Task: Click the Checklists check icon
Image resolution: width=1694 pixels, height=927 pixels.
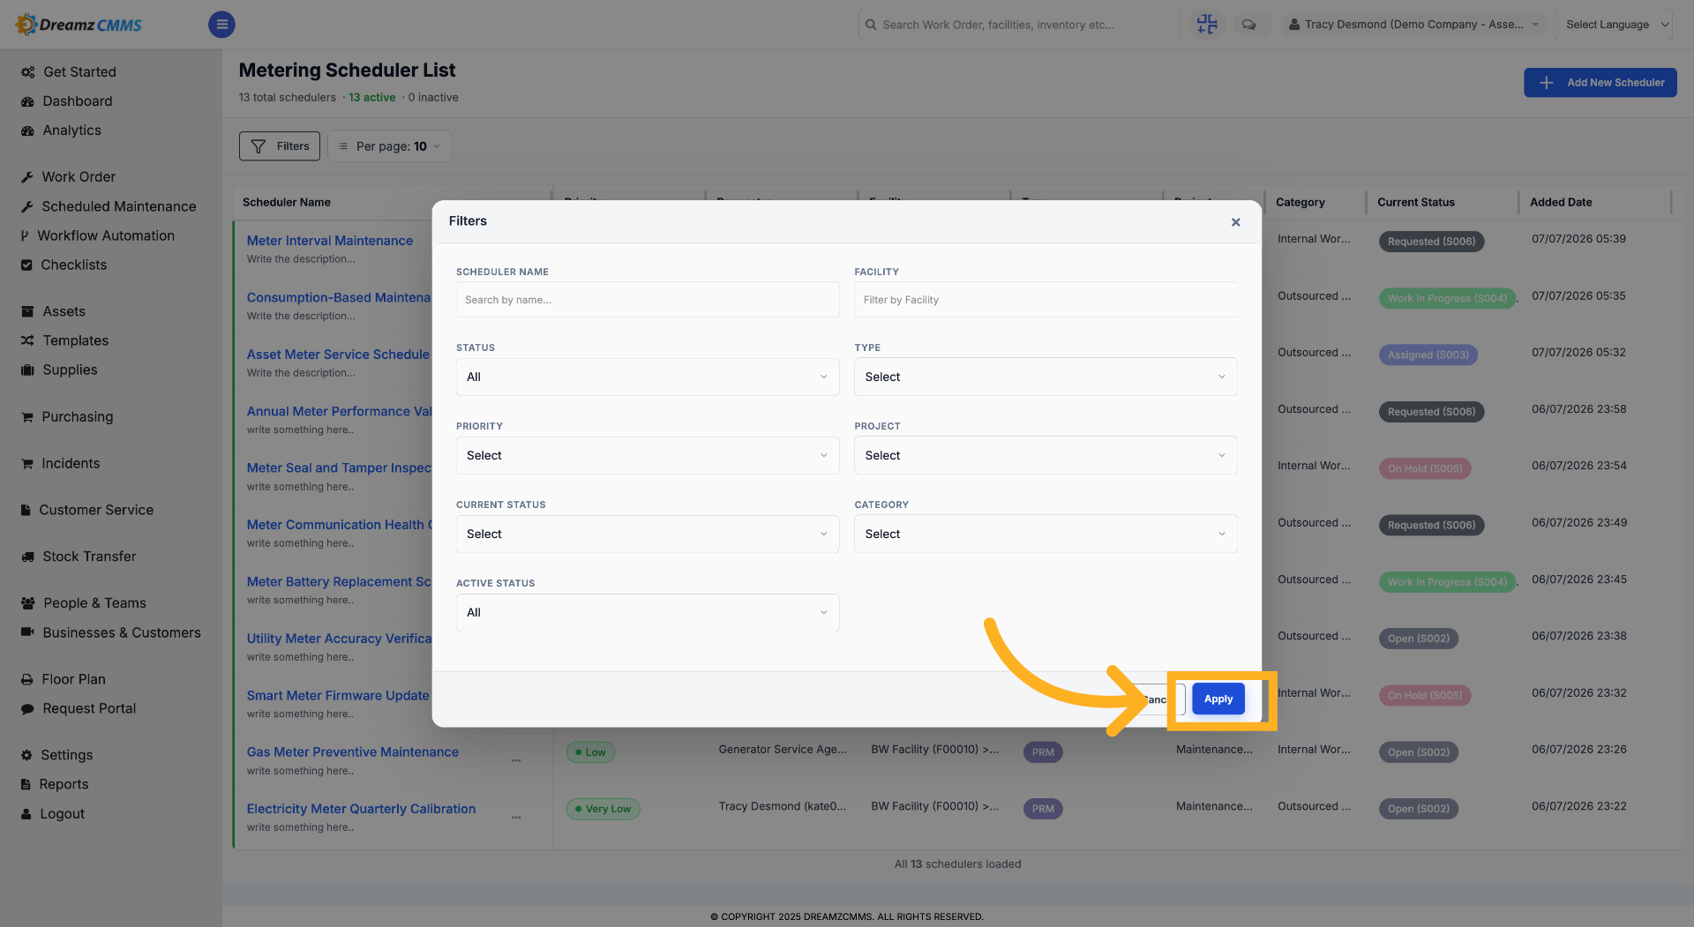Action: pyautogui.click(x=26, y=265)
